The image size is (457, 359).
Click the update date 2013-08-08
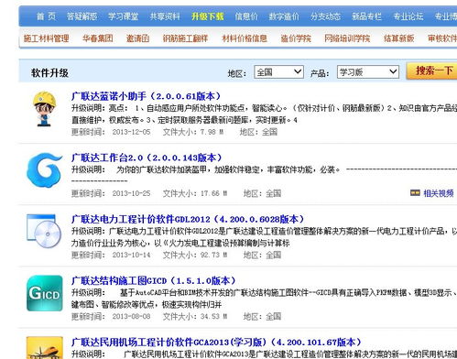click(x=131, y=316)
